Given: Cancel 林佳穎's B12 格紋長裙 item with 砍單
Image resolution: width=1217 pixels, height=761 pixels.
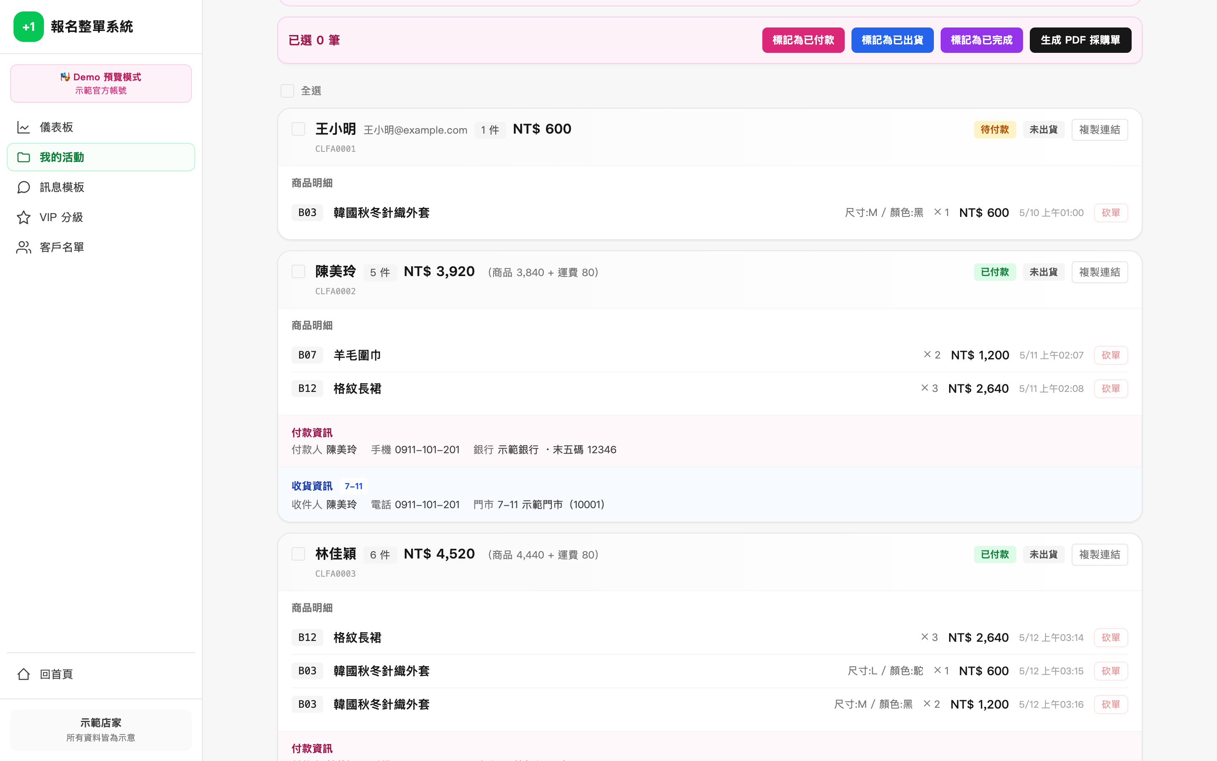Looking at the screenshot, I should coord(1111,638).
